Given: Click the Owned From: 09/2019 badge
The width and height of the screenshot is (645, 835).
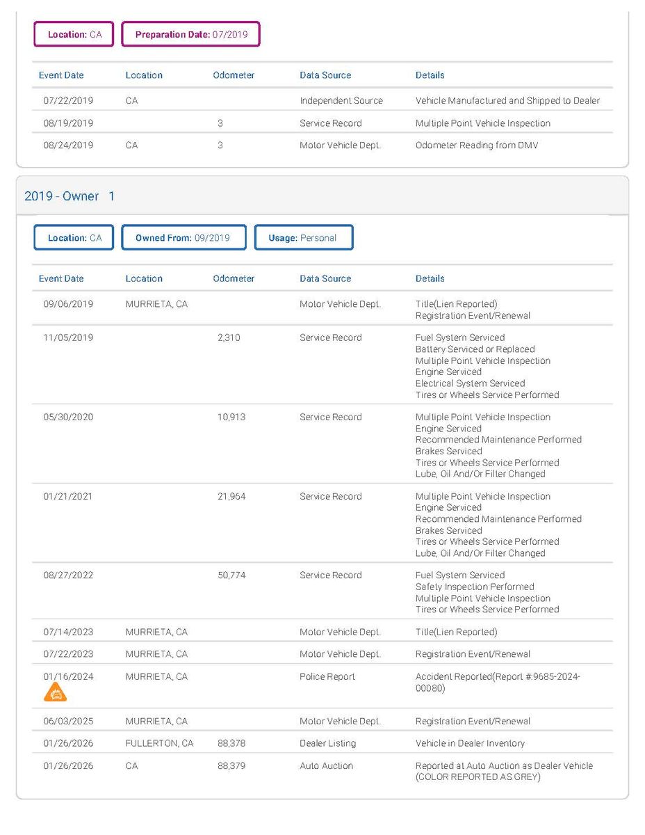Looking at the screenshot, I should point(183,237).
